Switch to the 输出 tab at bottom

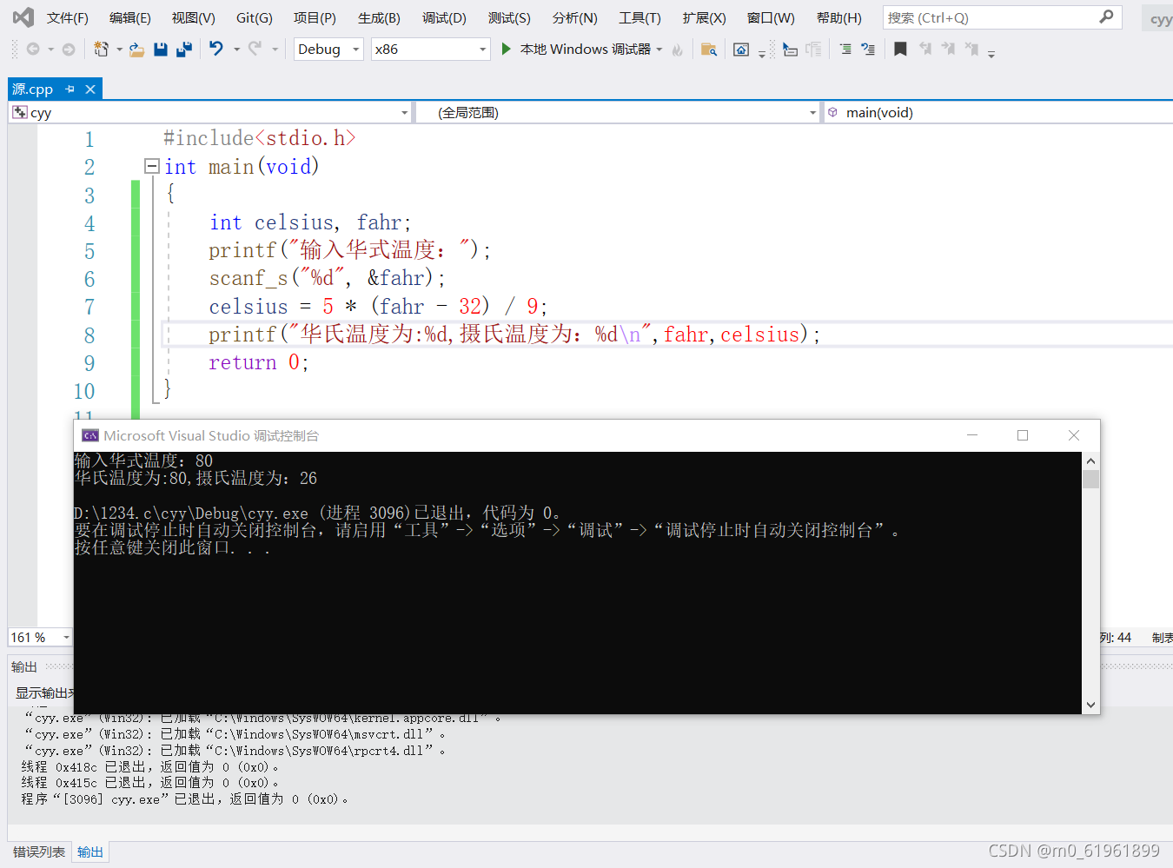90,852
